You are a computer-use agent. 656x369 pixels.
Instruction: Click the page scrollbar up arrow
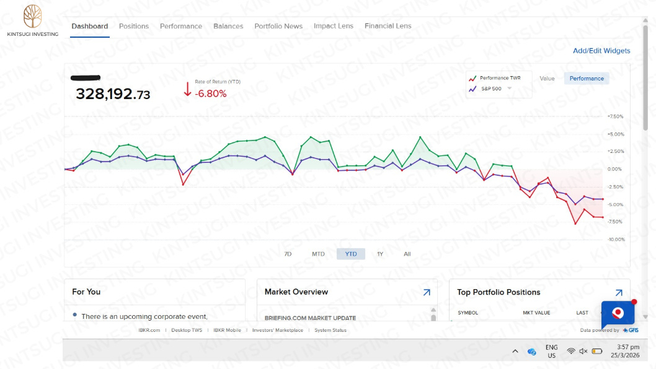tap(645, 20)
